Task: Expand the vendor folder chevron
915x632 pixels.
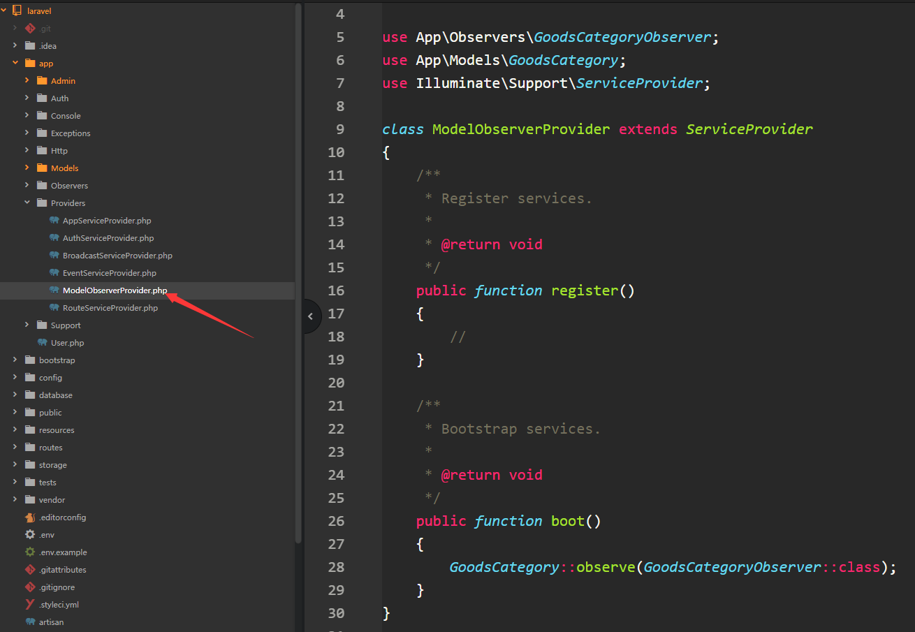Action: click(15, 500)
